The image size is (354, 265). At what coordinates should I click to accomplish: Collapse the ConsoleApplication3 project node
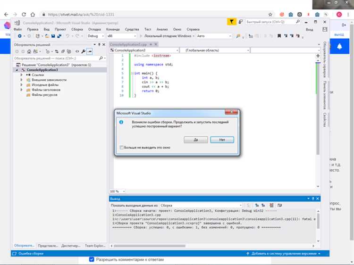[x=17, y=70]
